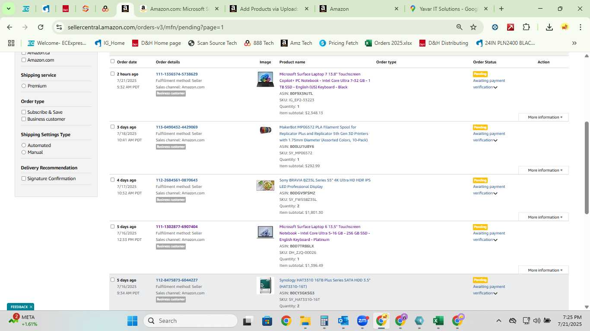Select Manual shipping settings radio

[24, 152]
